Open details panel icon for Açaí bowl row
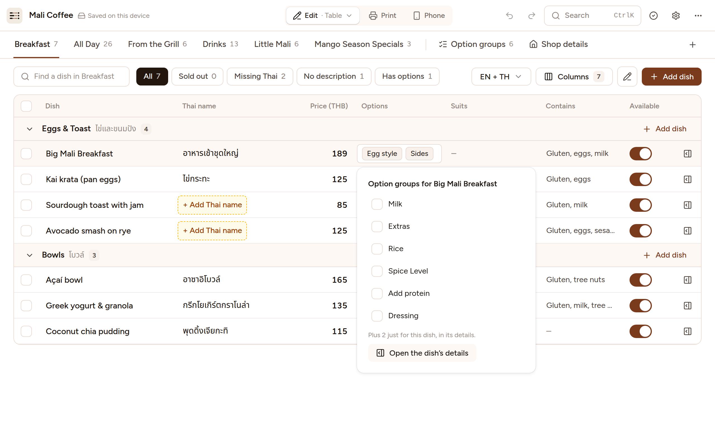The image size is (715, 447). (x=688, y=280)
